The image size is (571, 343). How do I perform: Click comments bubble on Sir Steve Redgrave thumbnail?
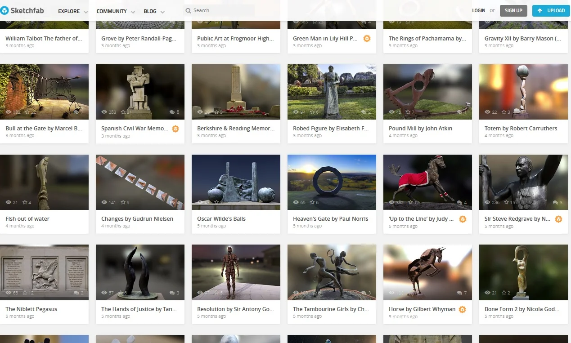click(556, 202)
